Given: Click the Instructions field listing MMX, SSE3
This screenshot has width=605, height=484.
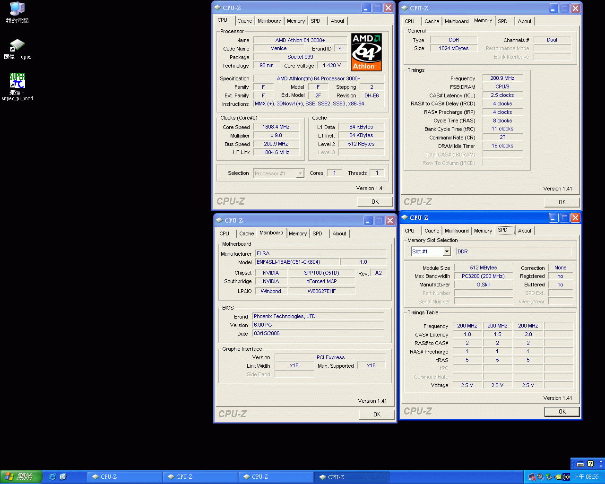Looking at the screenshot, I should point(319,104).
